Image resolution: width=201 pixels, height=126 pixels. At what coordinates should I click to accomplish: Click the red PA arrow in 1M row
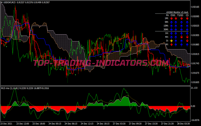coord(171,18)
